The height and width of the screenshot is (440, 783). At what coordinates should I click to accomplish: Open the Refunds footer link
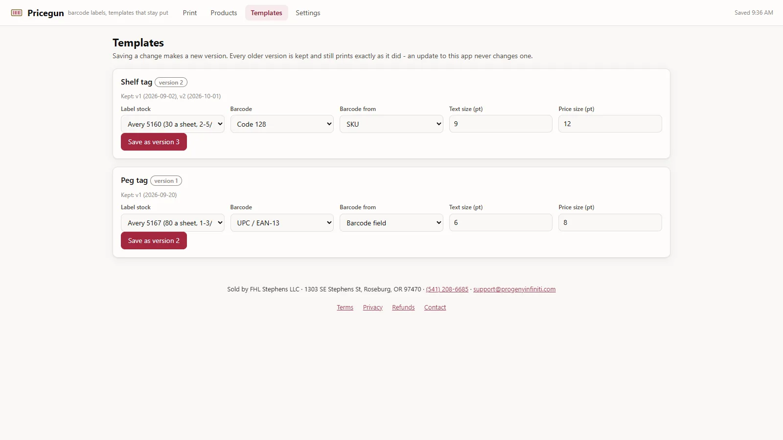click(403, 307)
